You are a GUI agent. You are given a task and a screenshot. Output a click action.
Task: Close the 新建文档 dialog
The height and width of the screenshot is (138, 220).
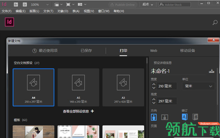[x=213, y=40]
